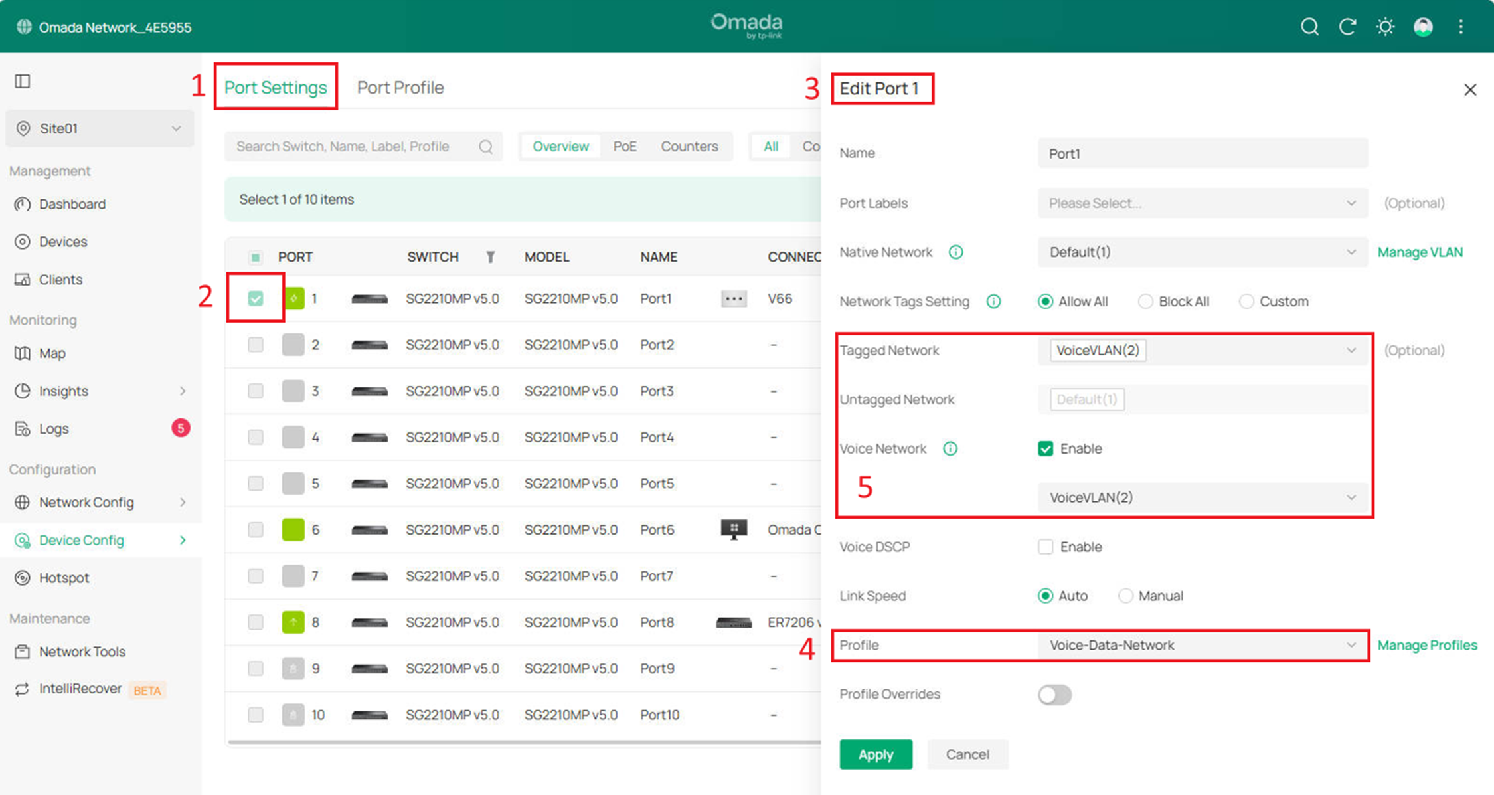Open the three-dot more options menu
Image resolution: width=1494 pixels, height=795 pixels.
[1461, 27]
